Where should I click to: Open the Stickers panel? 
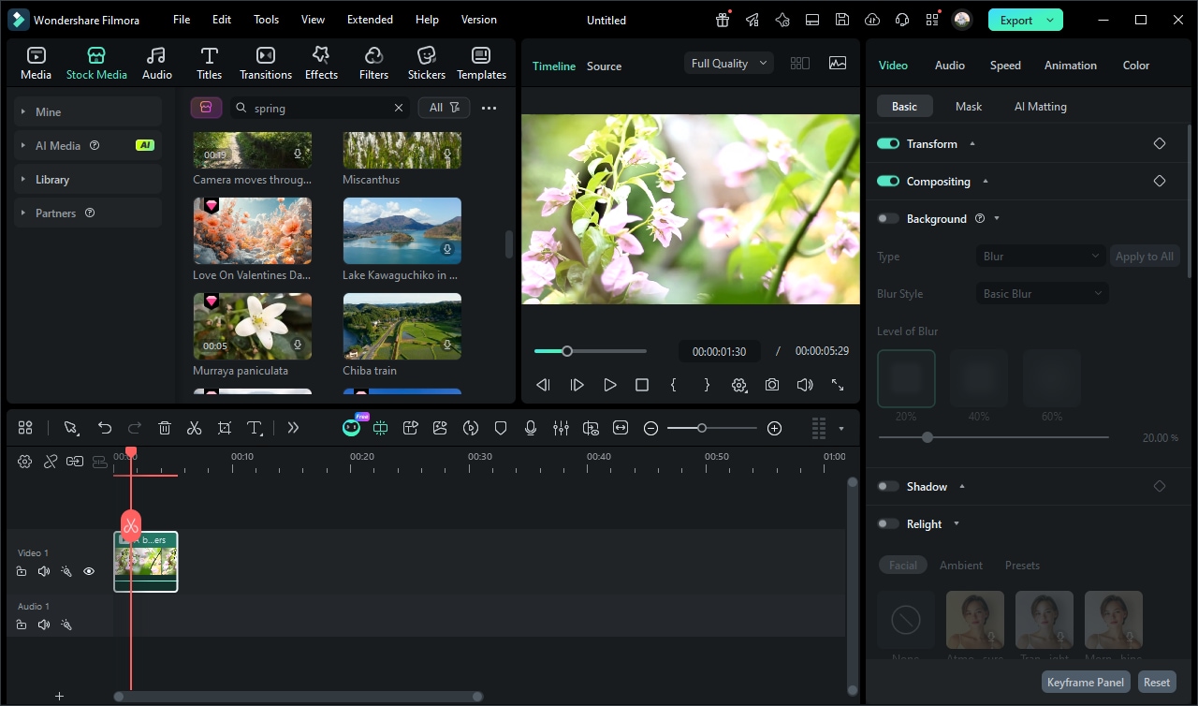tap(427, 63)
